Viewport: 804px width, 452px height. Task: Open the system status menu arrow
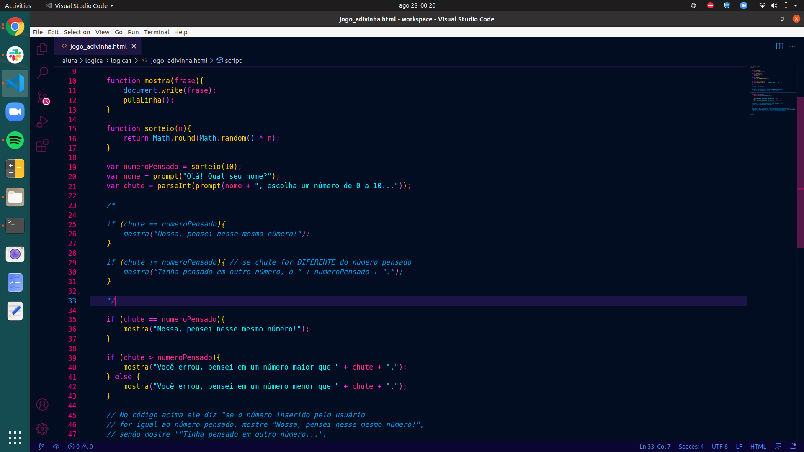tap(796, 5)
